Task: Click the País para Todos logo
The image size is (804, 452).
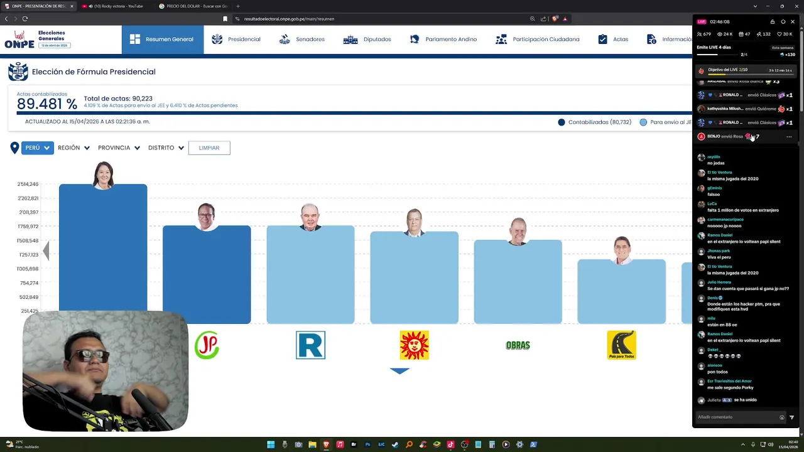Action: pyautogui.click(x=621, y=345)
